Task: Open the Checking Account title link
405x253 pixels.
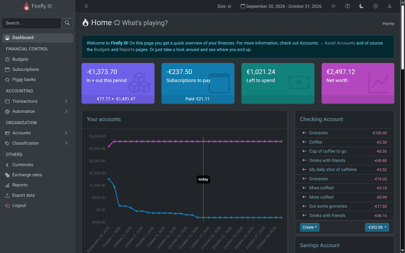Action: [321, 119]
